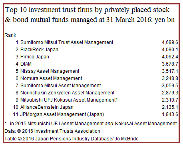Select Sumitomo Mitsui Asset Management entry

click(x=61, y=86)
